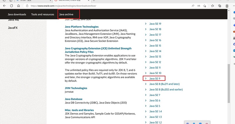Add this page to favorites star

tap(204, 6)
